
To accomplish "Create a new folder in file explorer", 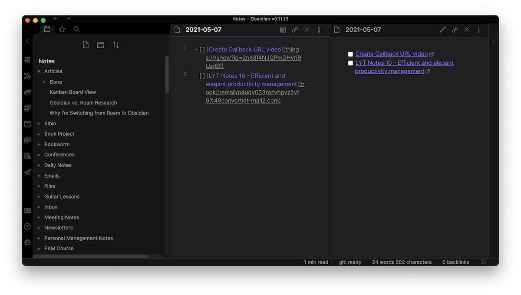I will [100, 45].
